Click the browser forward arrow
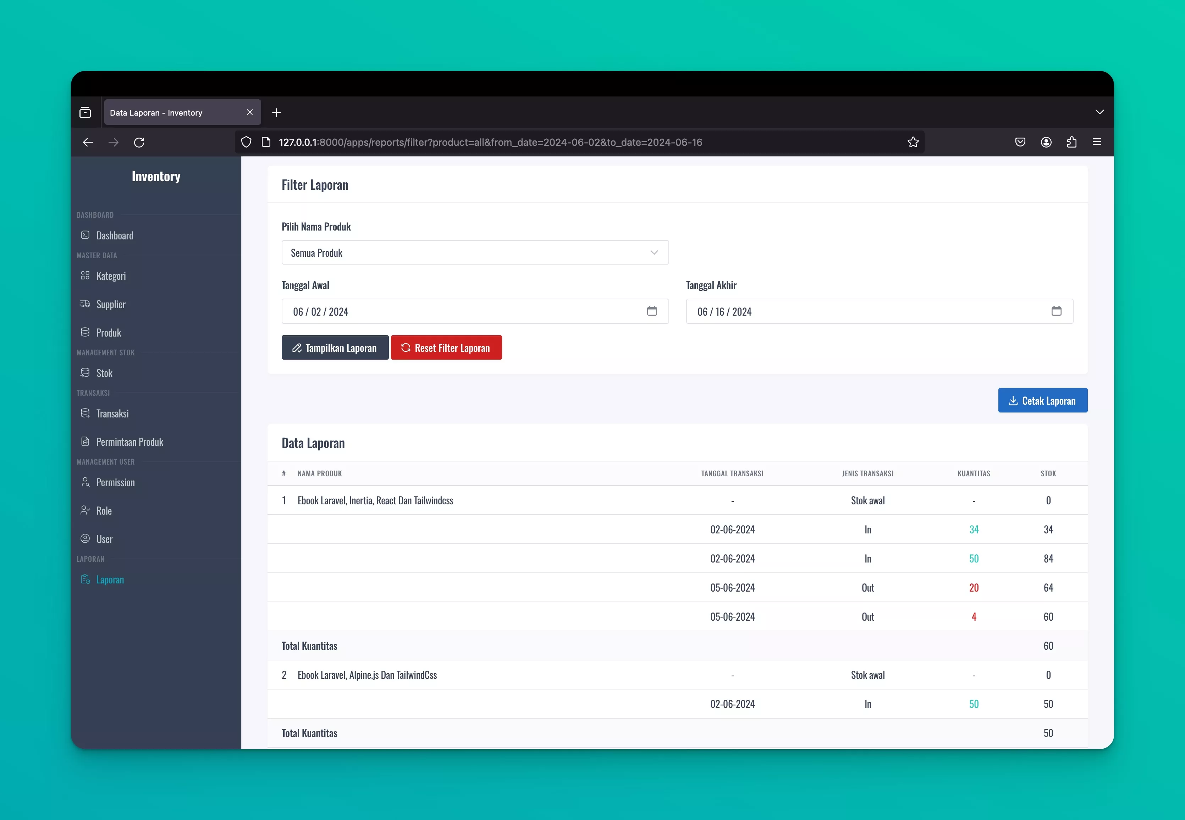This screenshot has height=820, width=1185. click(x=114, y=142)
